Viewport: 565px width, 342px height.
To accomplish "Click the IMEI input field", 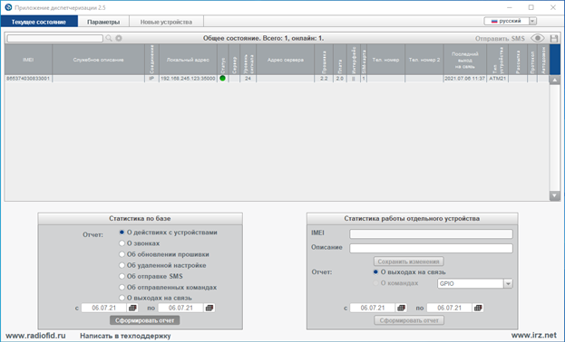I will coord(431,234).
